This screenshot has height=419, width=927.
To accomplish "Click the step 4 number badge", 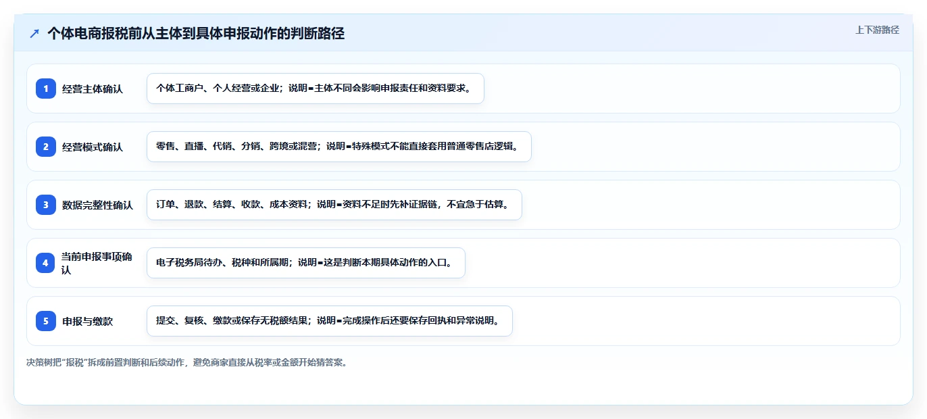I will click(x=46, y=263).
